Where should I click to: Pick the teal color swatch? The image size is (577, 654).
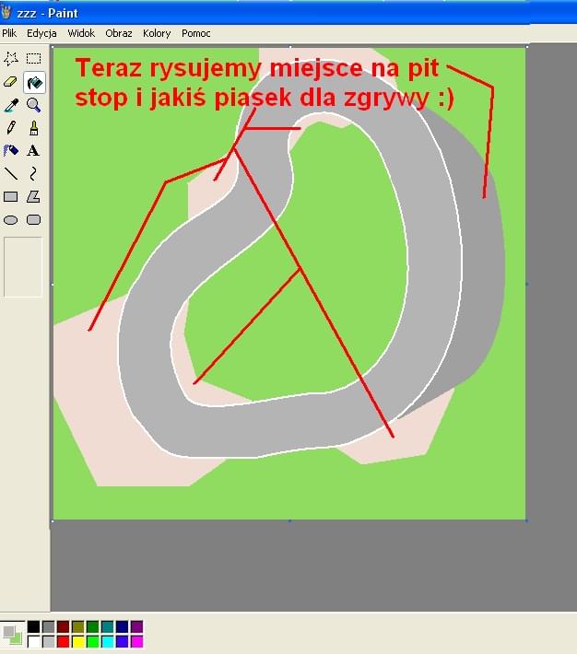click(107, 626)
